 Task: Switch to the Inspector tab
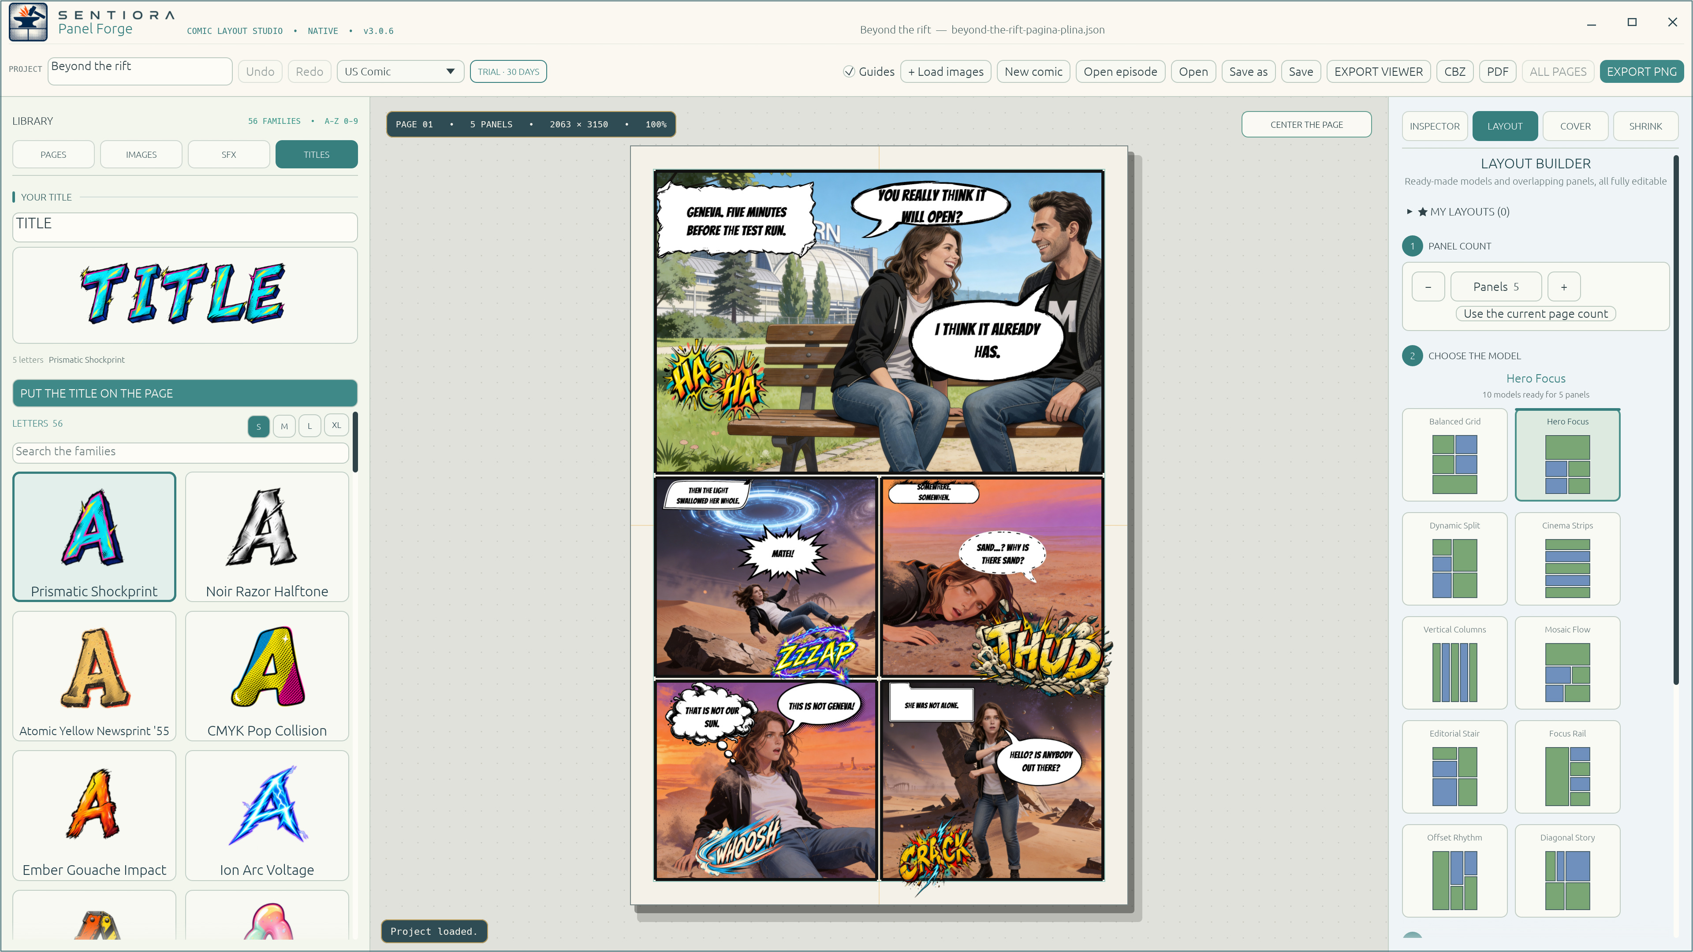point(1434,126)
